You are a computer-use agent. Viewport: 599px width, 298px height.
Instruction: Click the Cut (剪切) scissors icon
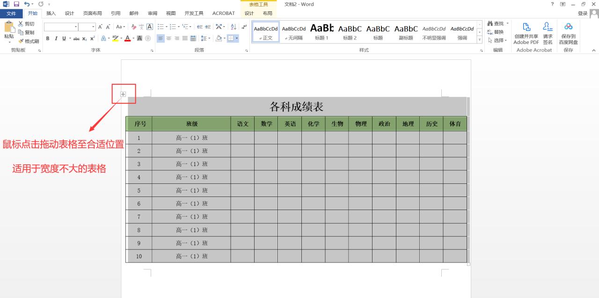[x=21, y=24]
